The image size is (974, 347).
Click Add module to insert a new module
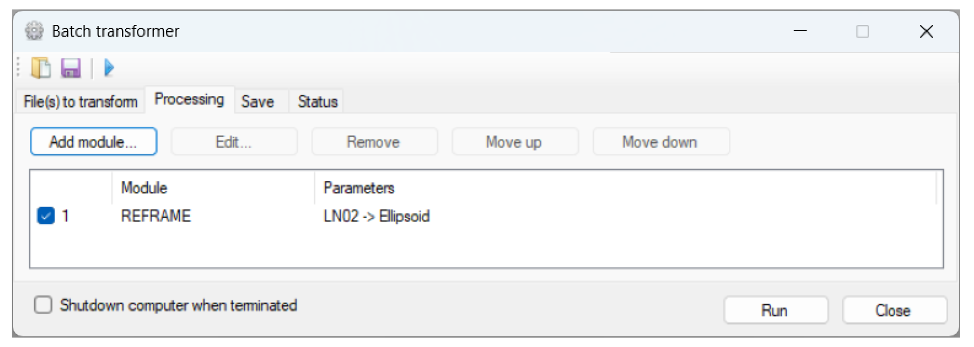click(93, 142)
